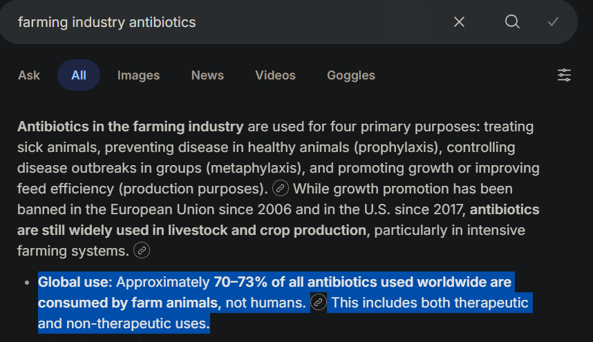Image resolution: width=593 pixels, height=342 pixels.
Task: Click the "Global use" bullet label
Action: pos(74,282)
